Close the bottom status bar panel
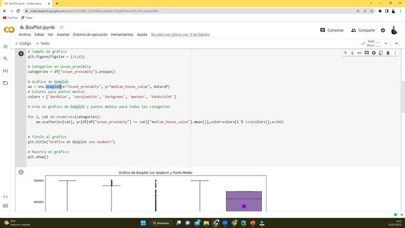This screenshot has width=405, height=228. (x=402, y=215)
